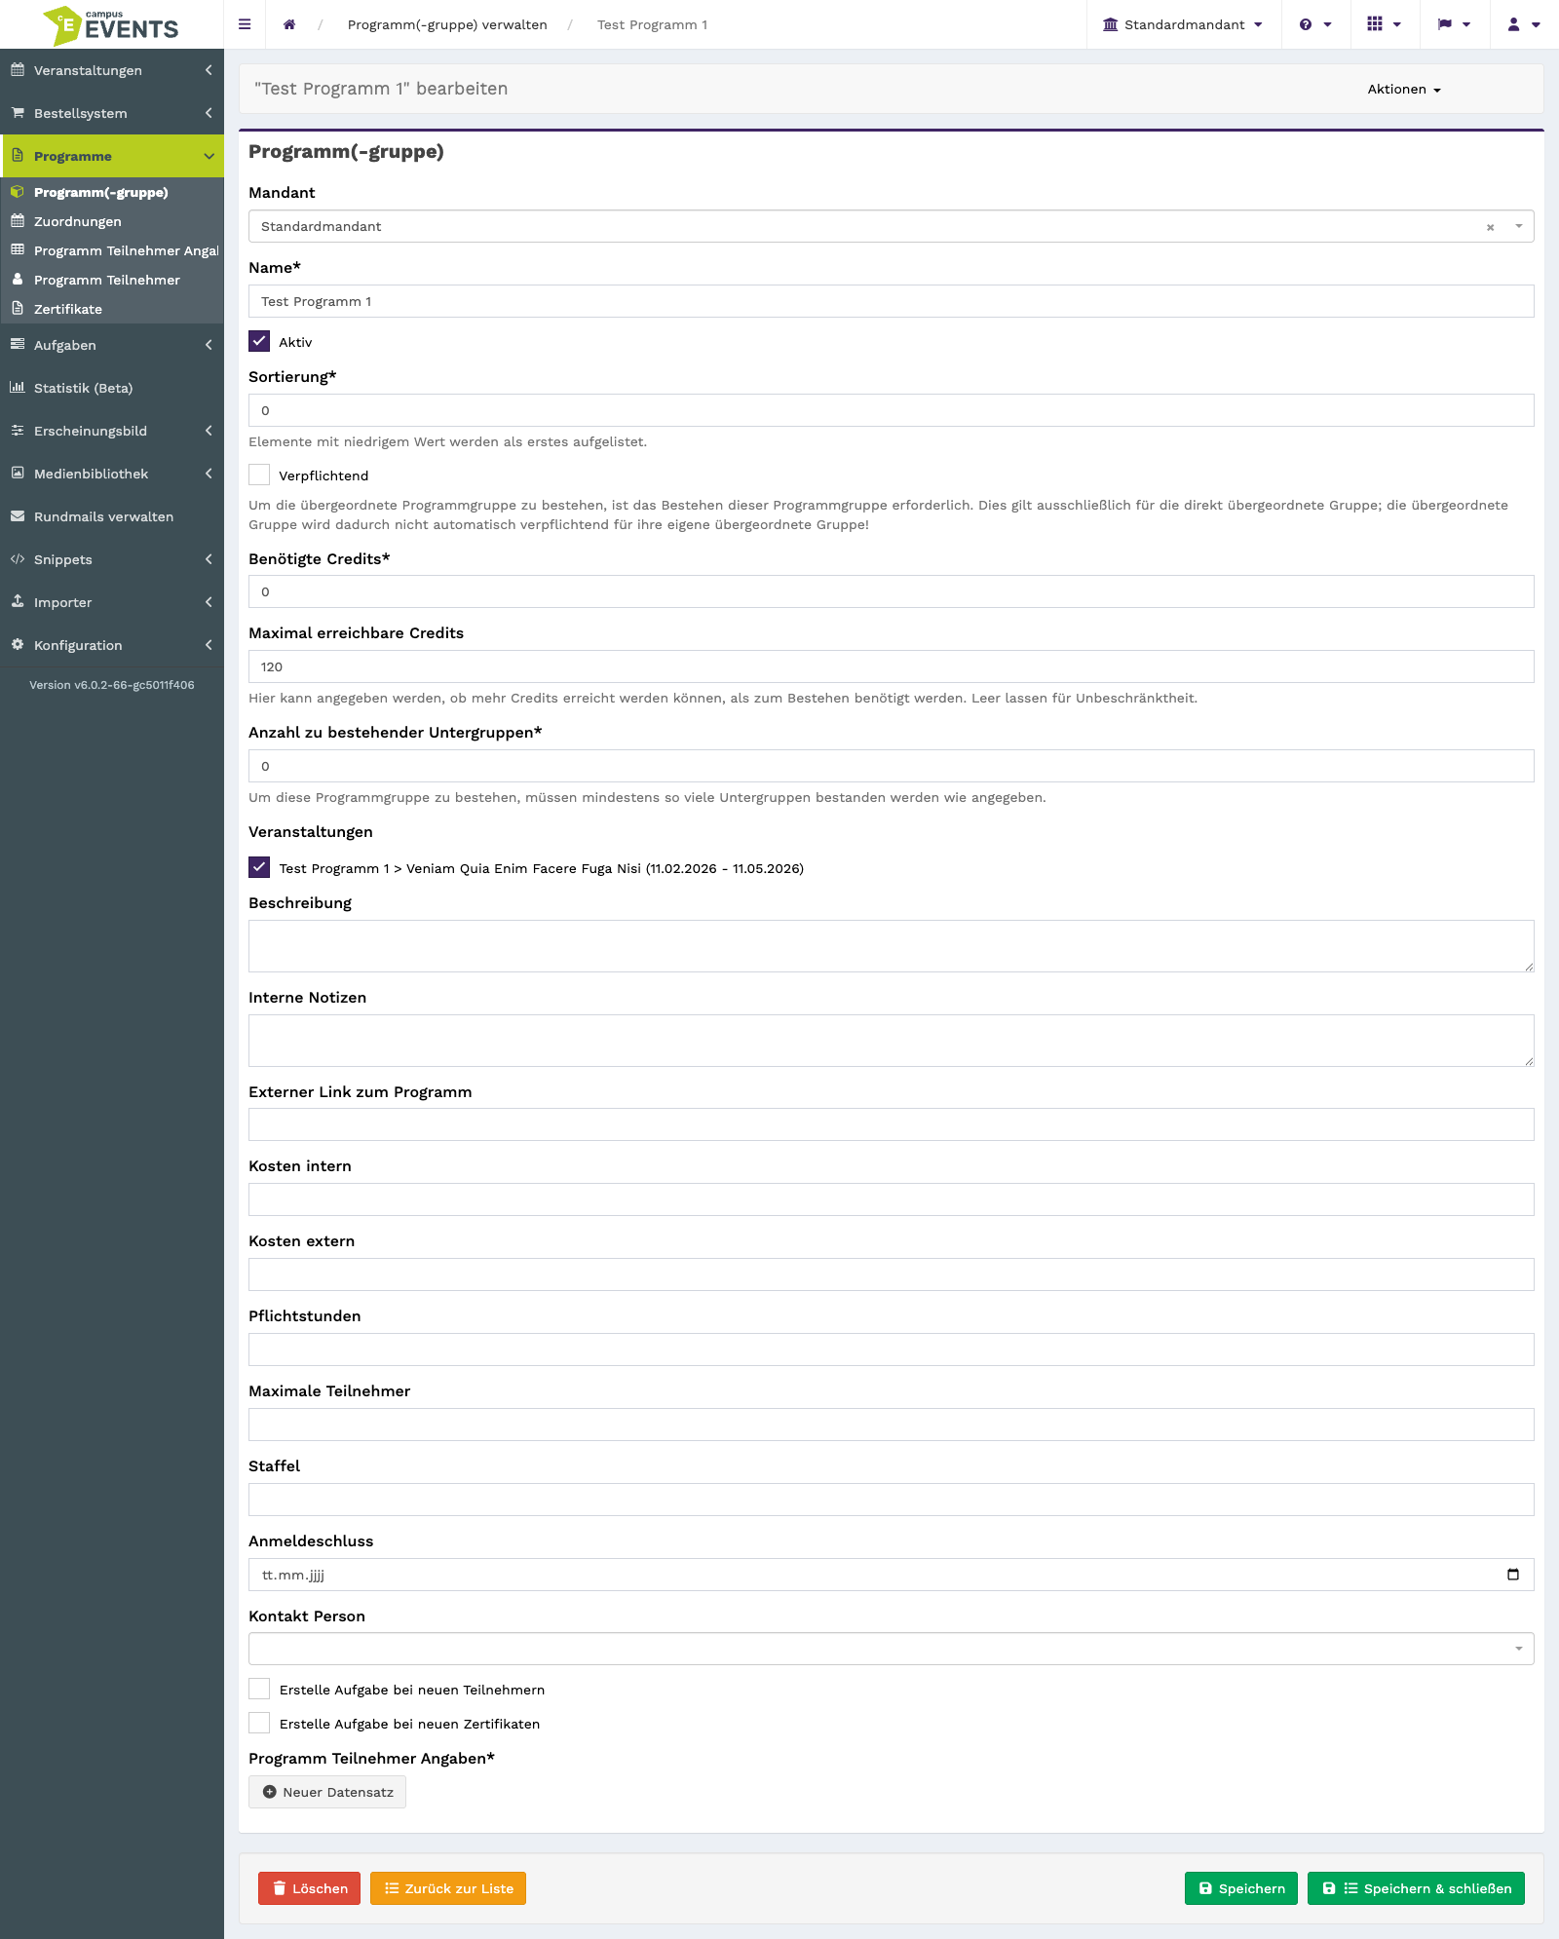Open the Aktionen dropdown
The width and height of the screenshot is (1559, 1939).
(x=1404, y=89)
